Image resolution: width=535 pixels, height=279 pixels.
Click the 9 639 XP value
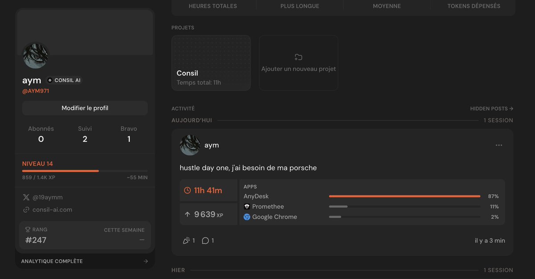coord(209,215)
